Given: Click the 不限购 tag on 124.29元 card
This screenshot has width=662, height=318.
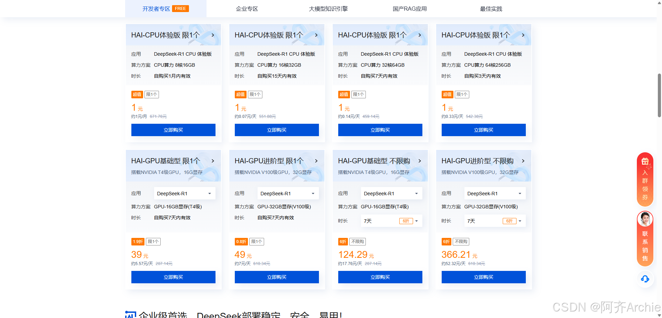Looking at the screenshot, I should point(358,242).
